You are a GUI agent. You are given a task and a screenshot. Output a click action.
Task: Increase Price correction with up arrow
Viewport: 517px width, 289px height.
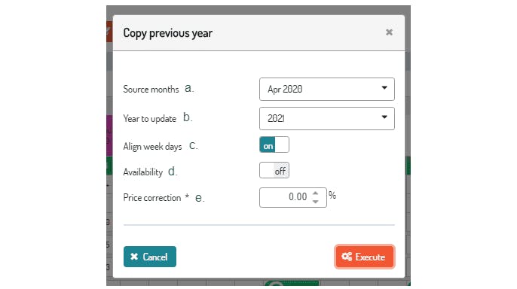click(x=316, y=193)
